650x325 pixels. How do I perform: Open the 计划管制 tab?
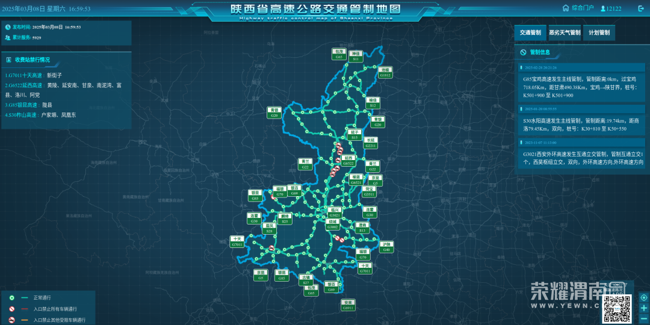599,32
